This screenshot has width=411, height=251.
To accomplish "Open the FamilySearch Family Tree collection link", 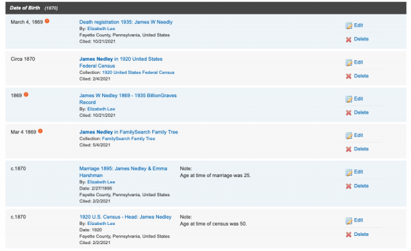I will pos(129,139).
